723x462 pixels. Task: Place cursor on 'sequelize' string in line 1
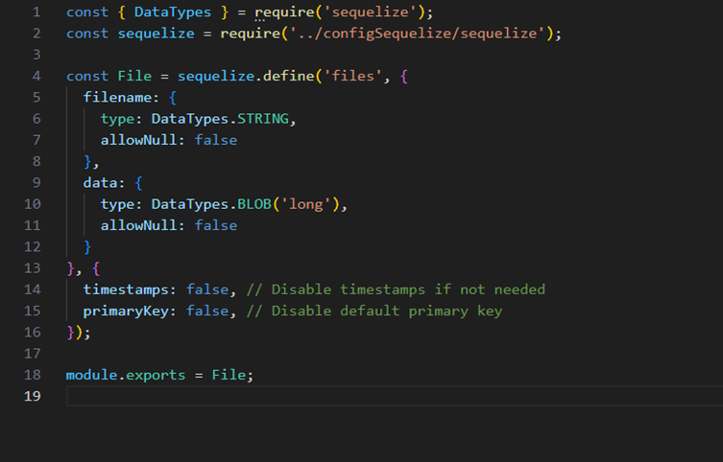[x=371, y=12]
